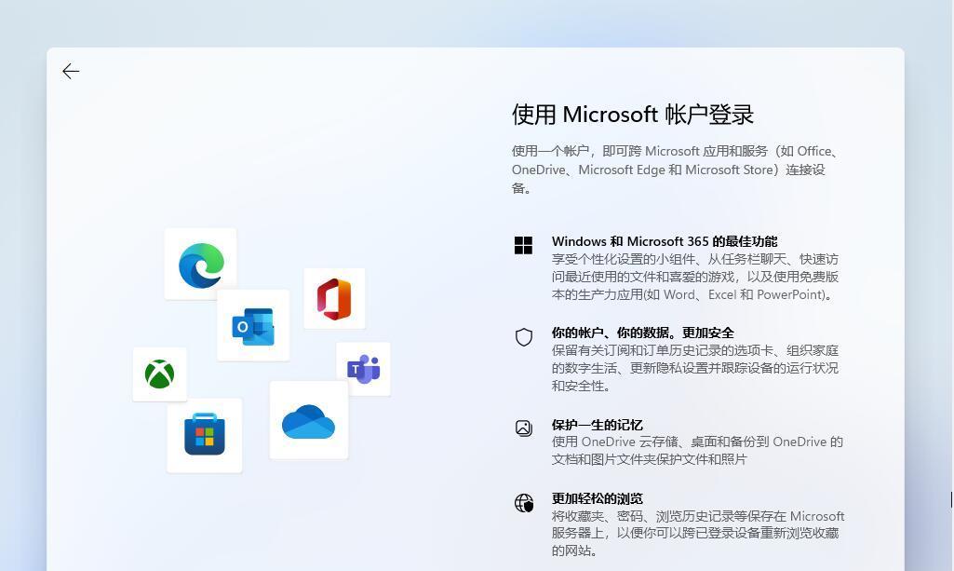Image resolution: width=954 pixels, height=571 pixels.
Task: Click the Microsoft Store icon tile
Action: (x=205, y=435)
